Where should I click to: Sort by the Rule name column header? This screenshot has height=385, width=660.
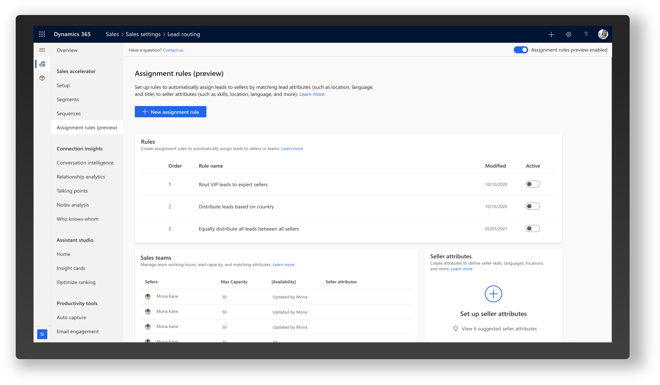(211, 166)
